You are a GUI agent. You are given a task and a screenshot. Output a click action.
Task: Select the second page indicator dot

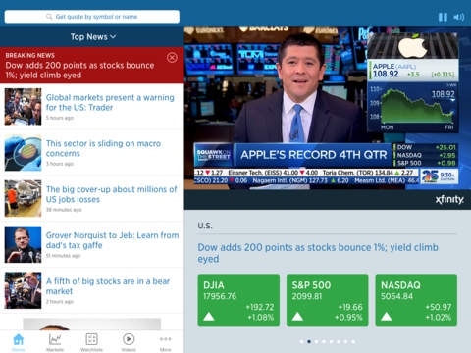point(309,341)
